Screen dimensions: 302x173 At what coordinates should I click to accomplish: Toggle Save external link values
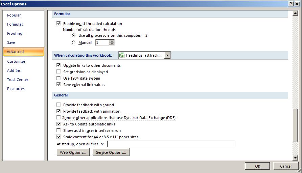click(59, 85)
